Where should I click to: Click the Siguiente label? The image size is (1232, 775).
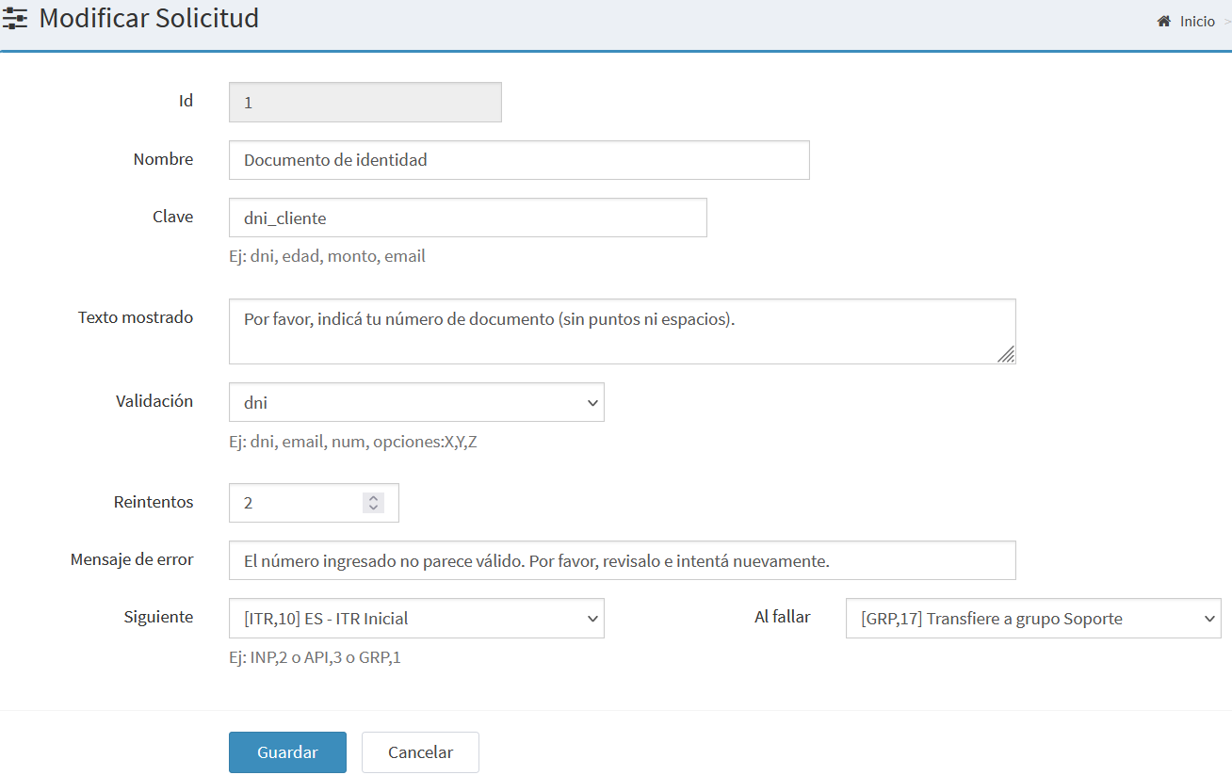[x=158, y=617]
